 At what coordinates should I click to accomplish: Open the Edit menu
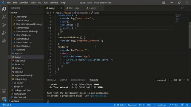pyautogui.click(x=15, y=3)
